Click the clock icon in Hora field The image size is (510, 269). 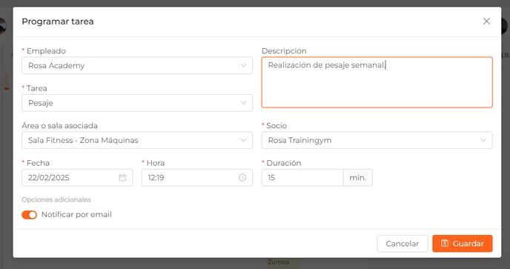(x=242, y=178)
